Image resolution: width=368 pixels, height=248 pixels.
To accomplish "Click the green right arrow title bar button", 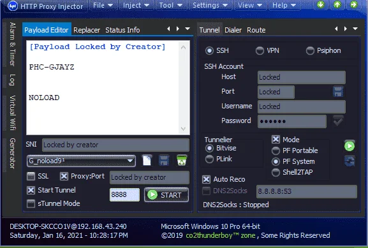I will click(x=354, y=4).
